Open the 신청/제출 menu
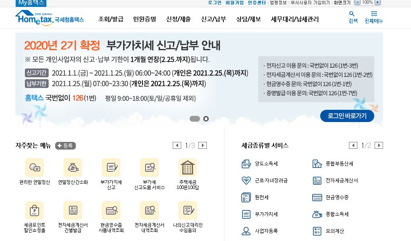 coord(178,19)
